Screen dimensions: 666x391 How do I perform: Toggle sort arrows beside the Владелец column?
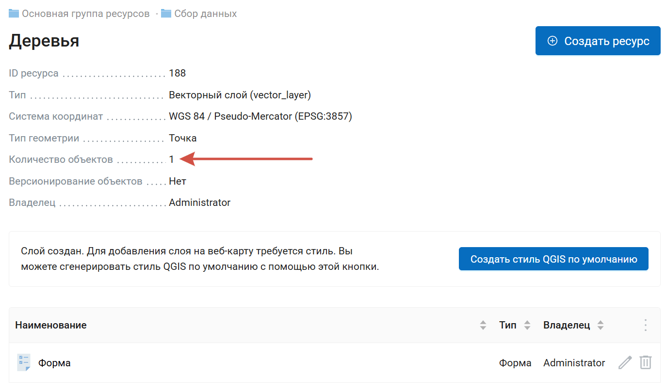click(601, 325)
